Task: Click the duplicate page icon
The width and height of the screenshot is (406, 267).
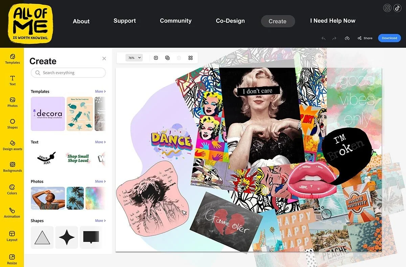Action: (167, 58)
